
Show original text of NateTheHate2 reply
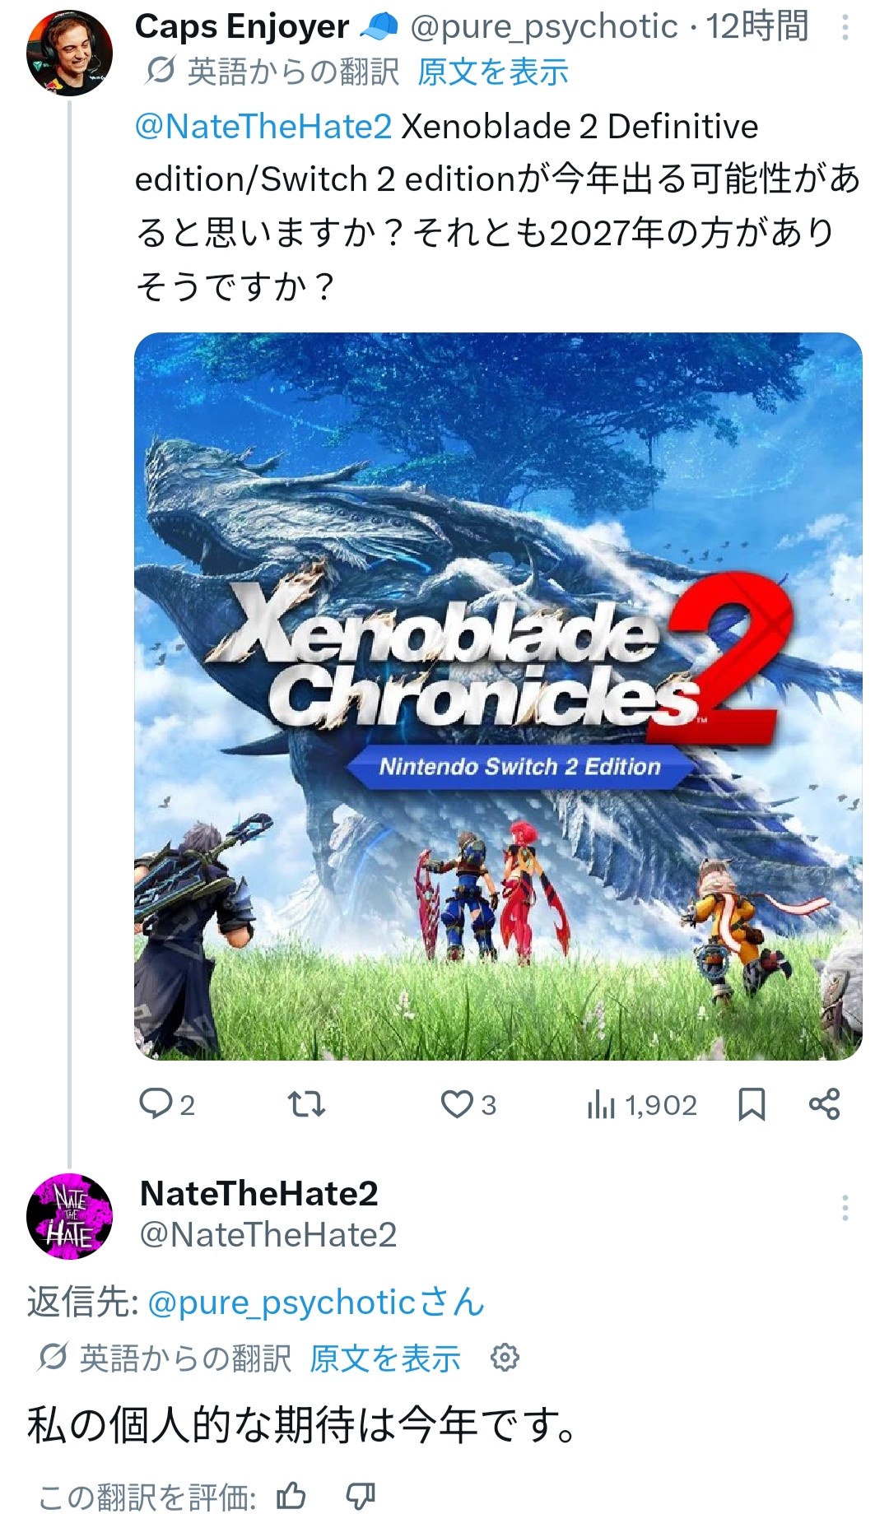(385, 1358)
